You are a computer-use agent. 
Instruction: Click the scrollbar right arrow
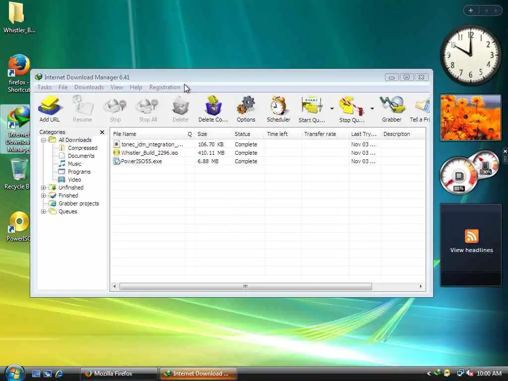click(421, 286)
